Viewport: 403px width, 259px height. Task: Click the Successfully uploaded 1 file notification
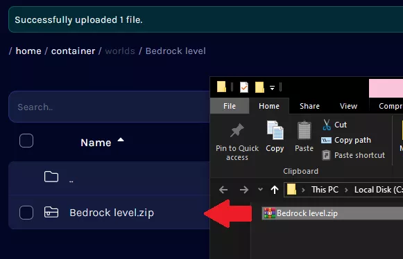tap(205, 19)
